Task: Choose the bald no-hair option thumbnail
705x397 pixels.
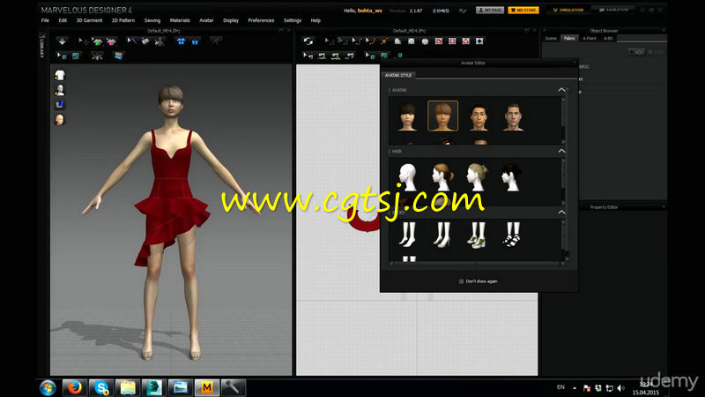Action: pos(408,177)
